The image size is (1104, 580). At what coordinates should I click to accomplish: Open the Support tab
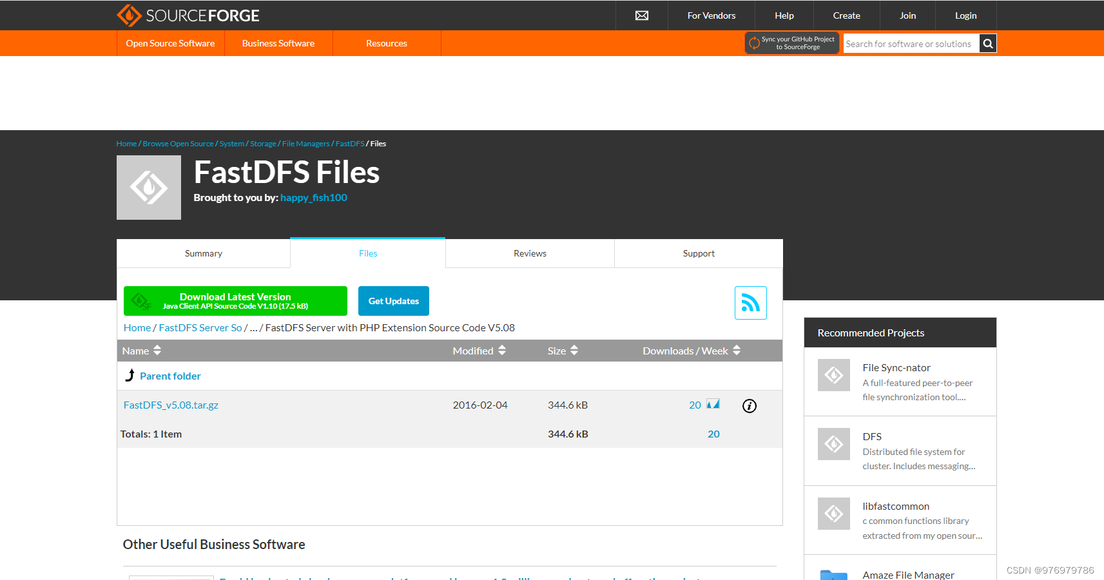click(699, 253)
